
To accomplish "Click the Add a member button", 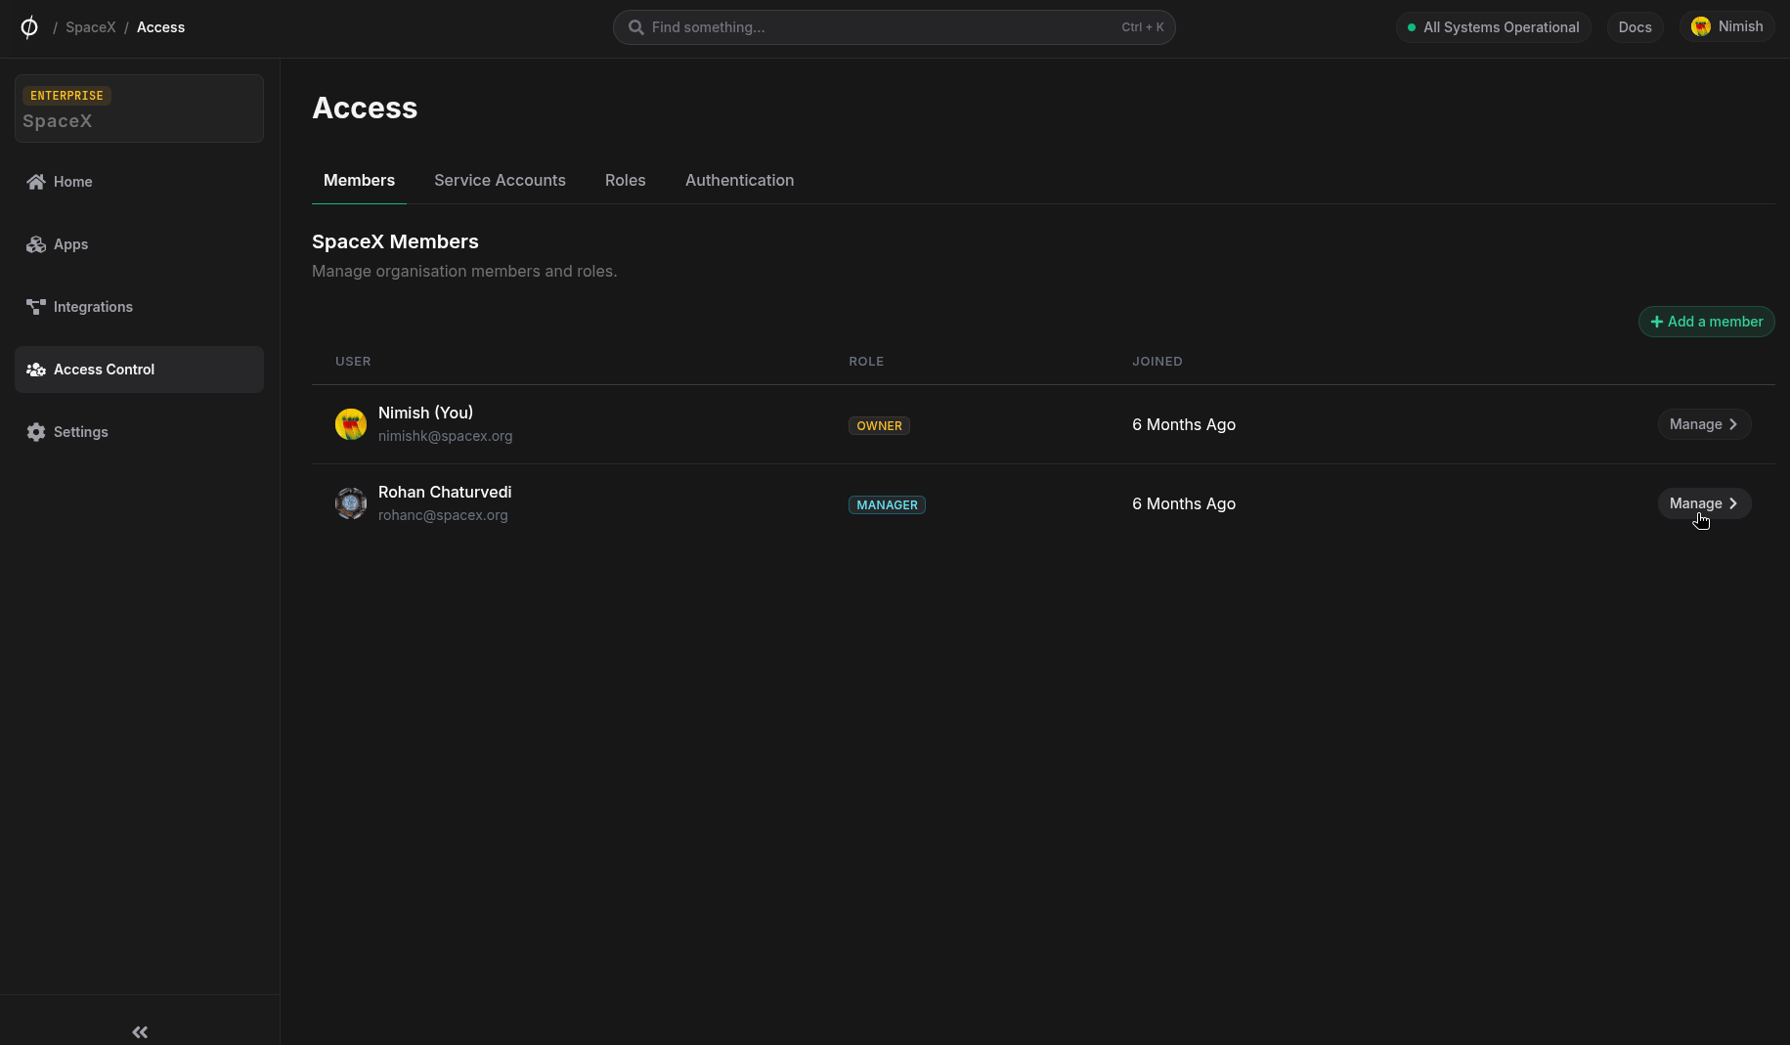I will click(1706, 322).
